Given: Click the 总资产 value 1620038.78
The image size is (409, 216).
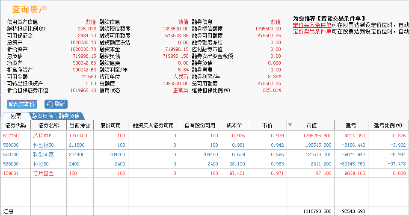Looking at the screenshot, I should (x=83, y=42).
